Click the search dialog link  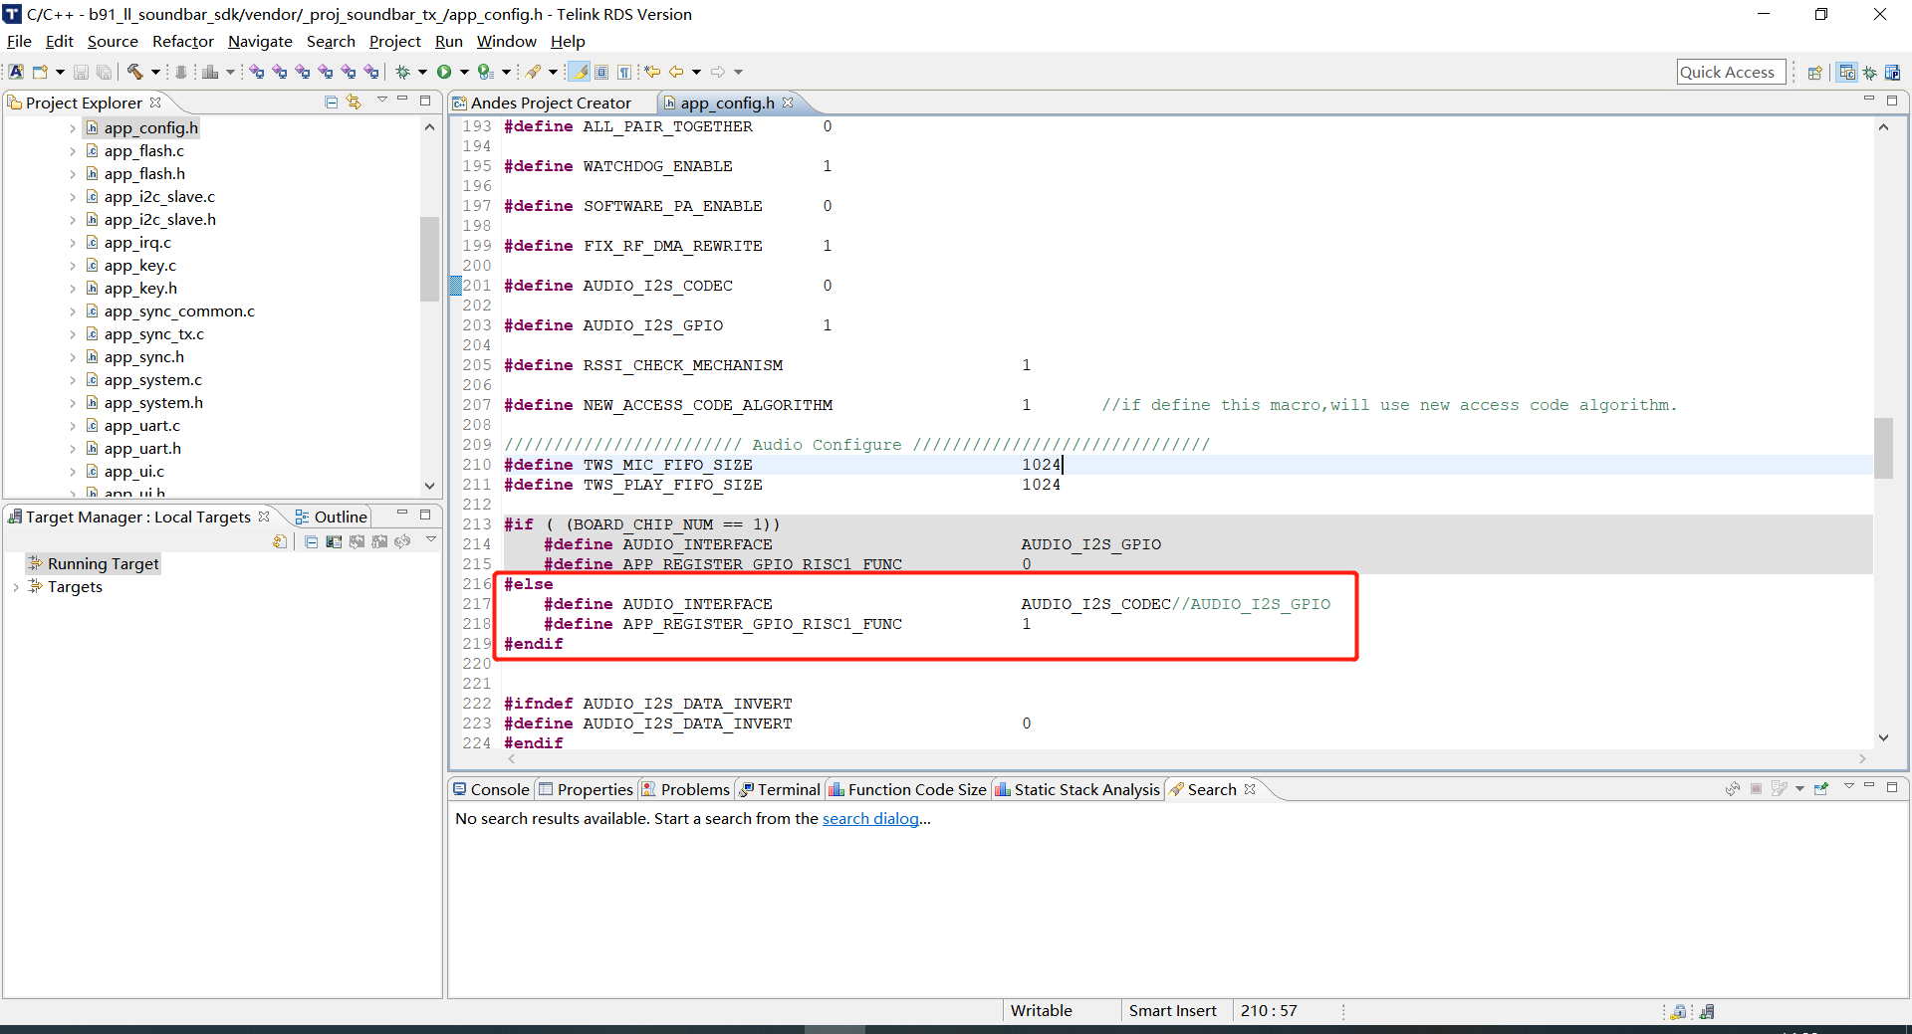[x=869, y=818]
